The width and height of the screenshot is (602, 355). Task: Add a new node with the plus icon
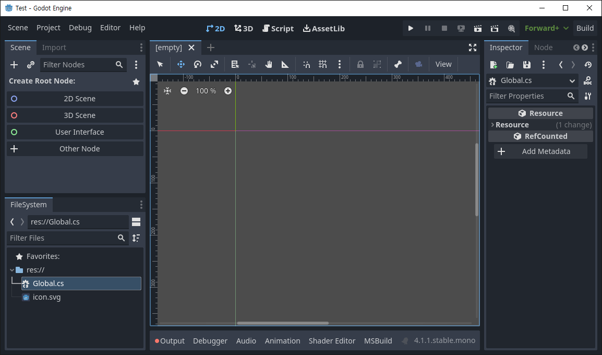tap(14, 65)
